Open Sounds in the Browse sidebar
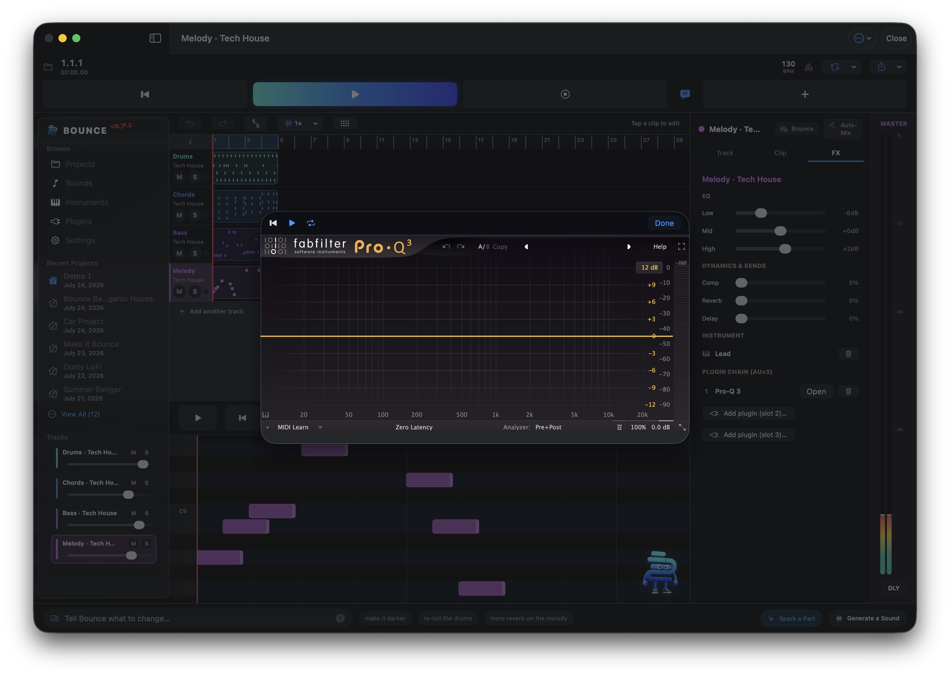Screen dimensions: 950x677 click(x=104, y=184)
